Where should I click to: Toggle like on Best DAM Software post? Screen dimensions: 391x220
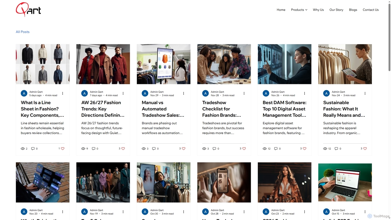coord(305,148)
